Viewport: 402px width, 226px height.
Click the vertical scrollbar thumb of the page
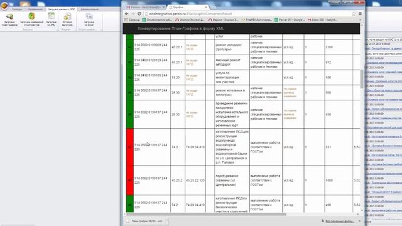point(362,78)
